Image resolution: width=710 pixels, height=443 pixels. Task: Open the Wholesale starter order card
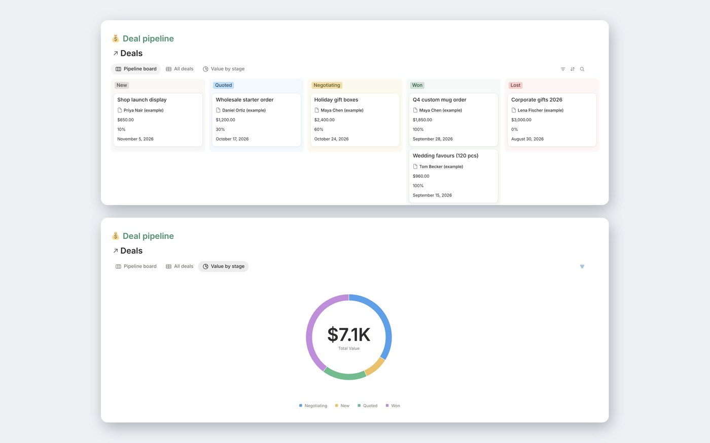click(x=257, y=119)
